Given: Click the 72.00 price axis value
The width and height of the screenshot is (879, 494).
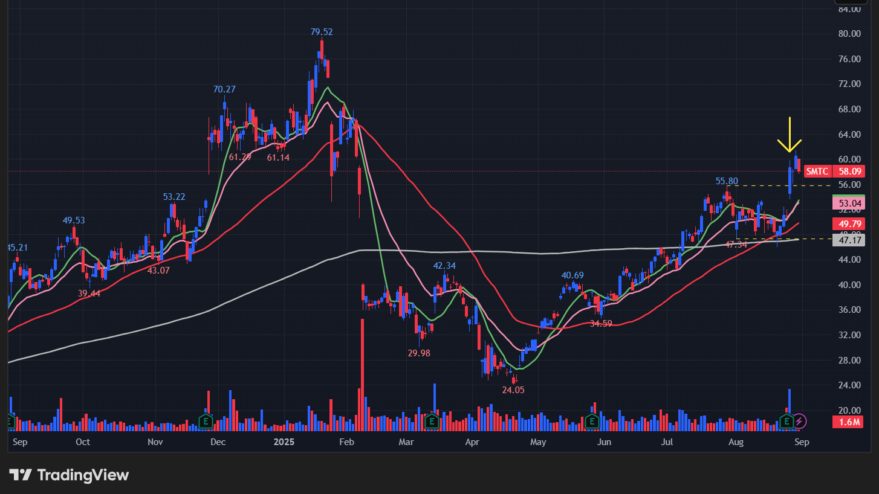Looking at the screenshot, I should (x=848, y=84).
